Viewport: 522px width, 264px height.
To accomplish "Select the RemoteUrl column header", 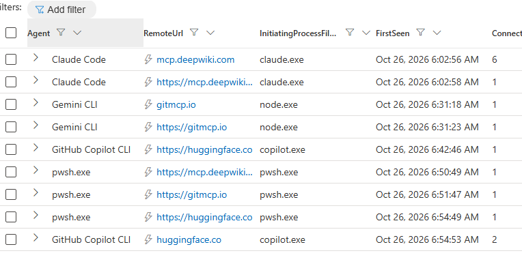I will pos(163,33).
